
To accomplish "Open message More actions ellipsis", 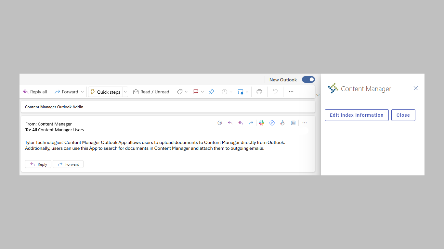I will (305, 123).
